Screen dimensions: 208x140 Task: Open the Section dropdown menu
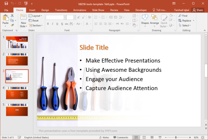[x=36, y=25]
